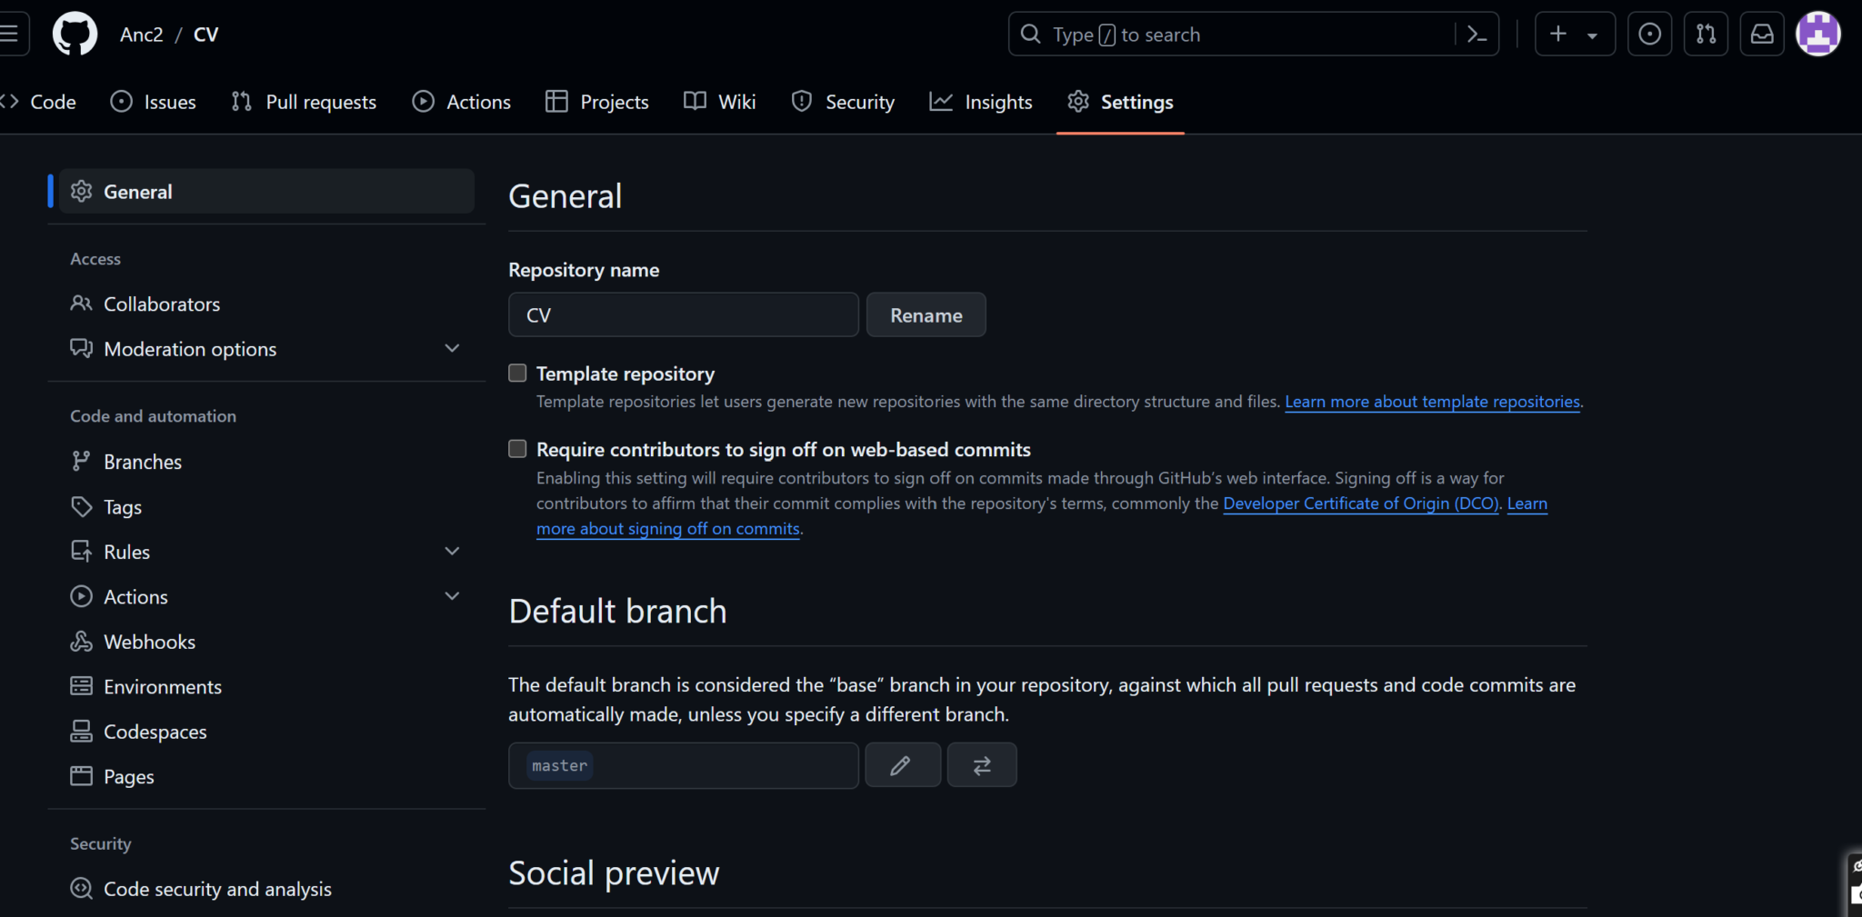Open Developer Certificate of Origin link

tap(1360, 503)
